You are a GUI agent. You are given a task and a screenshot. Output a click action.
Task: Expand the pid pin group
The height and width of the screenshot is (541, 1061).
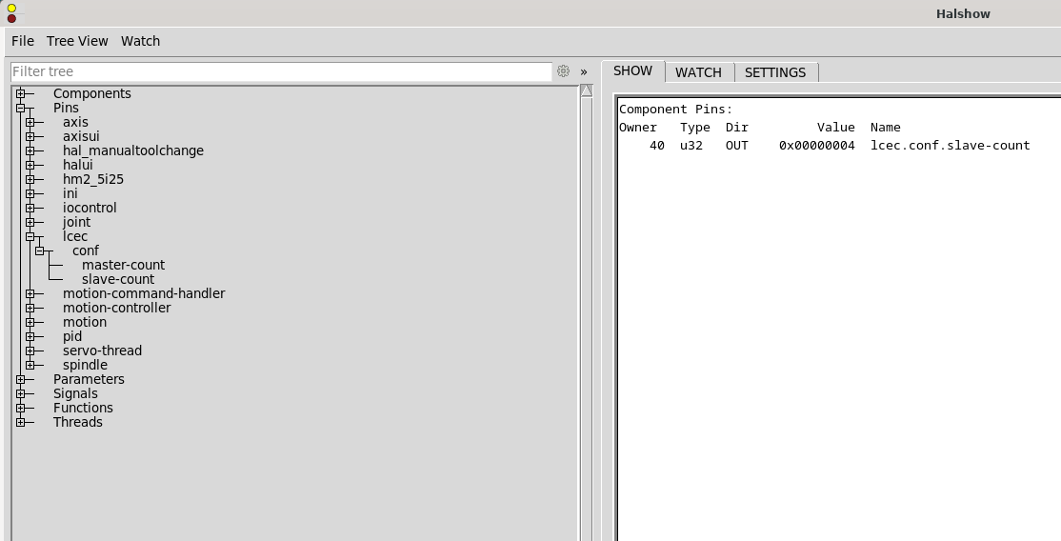coord(30,336)
